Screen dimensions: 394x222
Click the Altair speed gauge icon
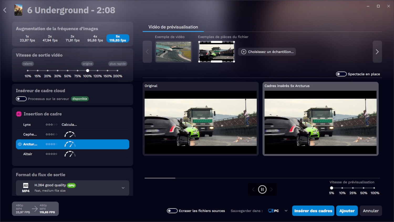coord(70,154)
